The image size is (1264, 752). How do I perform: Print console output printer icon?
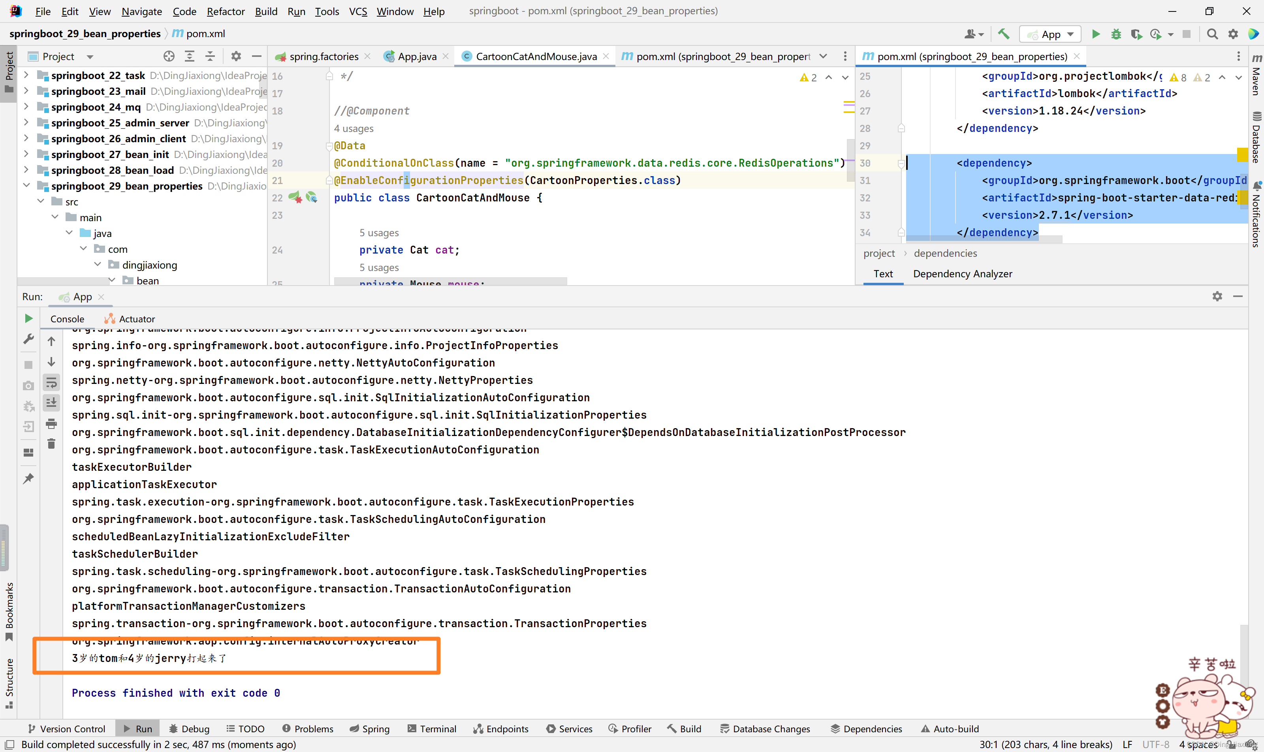51,424
